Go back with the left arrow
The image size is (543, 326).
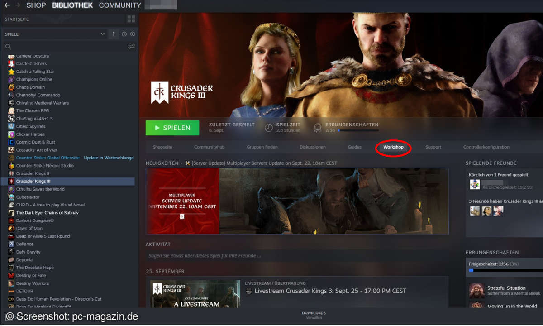7,5
